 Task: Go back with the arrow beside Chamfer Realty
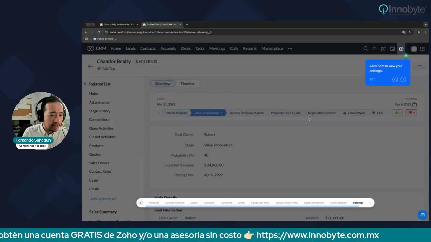point(90,66)
